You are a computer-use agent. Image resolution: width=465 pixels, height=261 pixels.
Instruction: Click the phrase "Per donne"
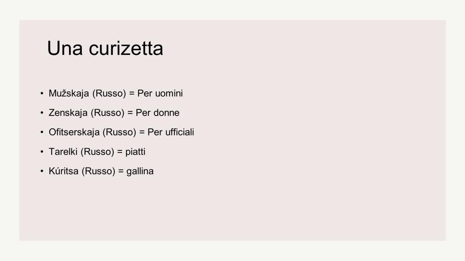click(x=158, y=113)
